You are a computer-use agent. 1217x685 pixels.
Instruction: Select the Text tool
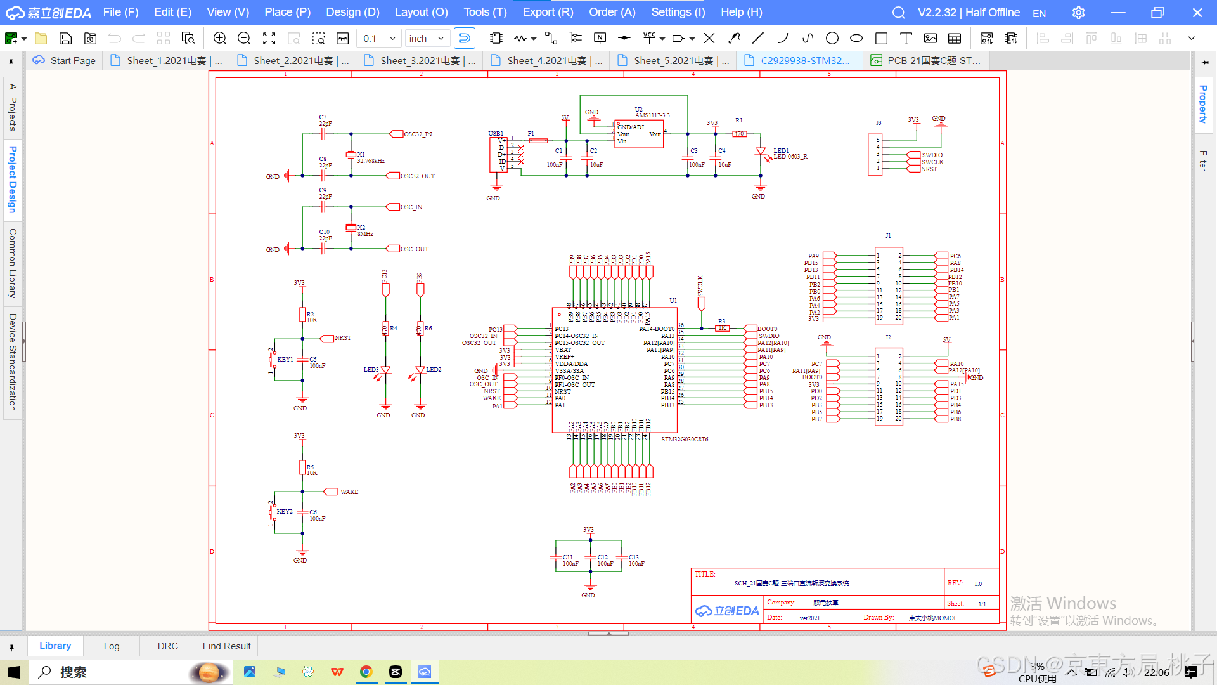(906, 39)
